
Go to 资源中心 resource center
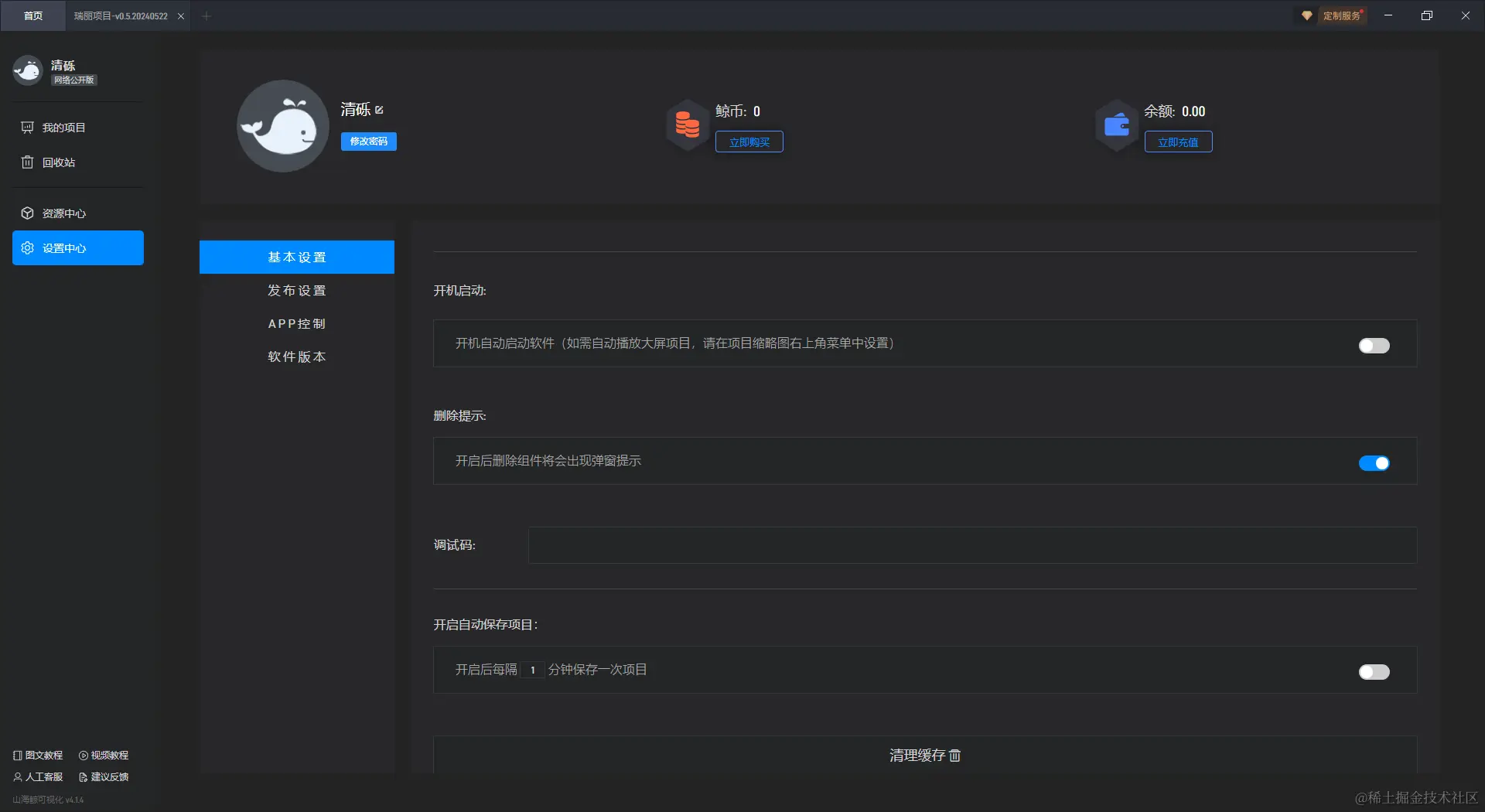click(x=77, y=213)
